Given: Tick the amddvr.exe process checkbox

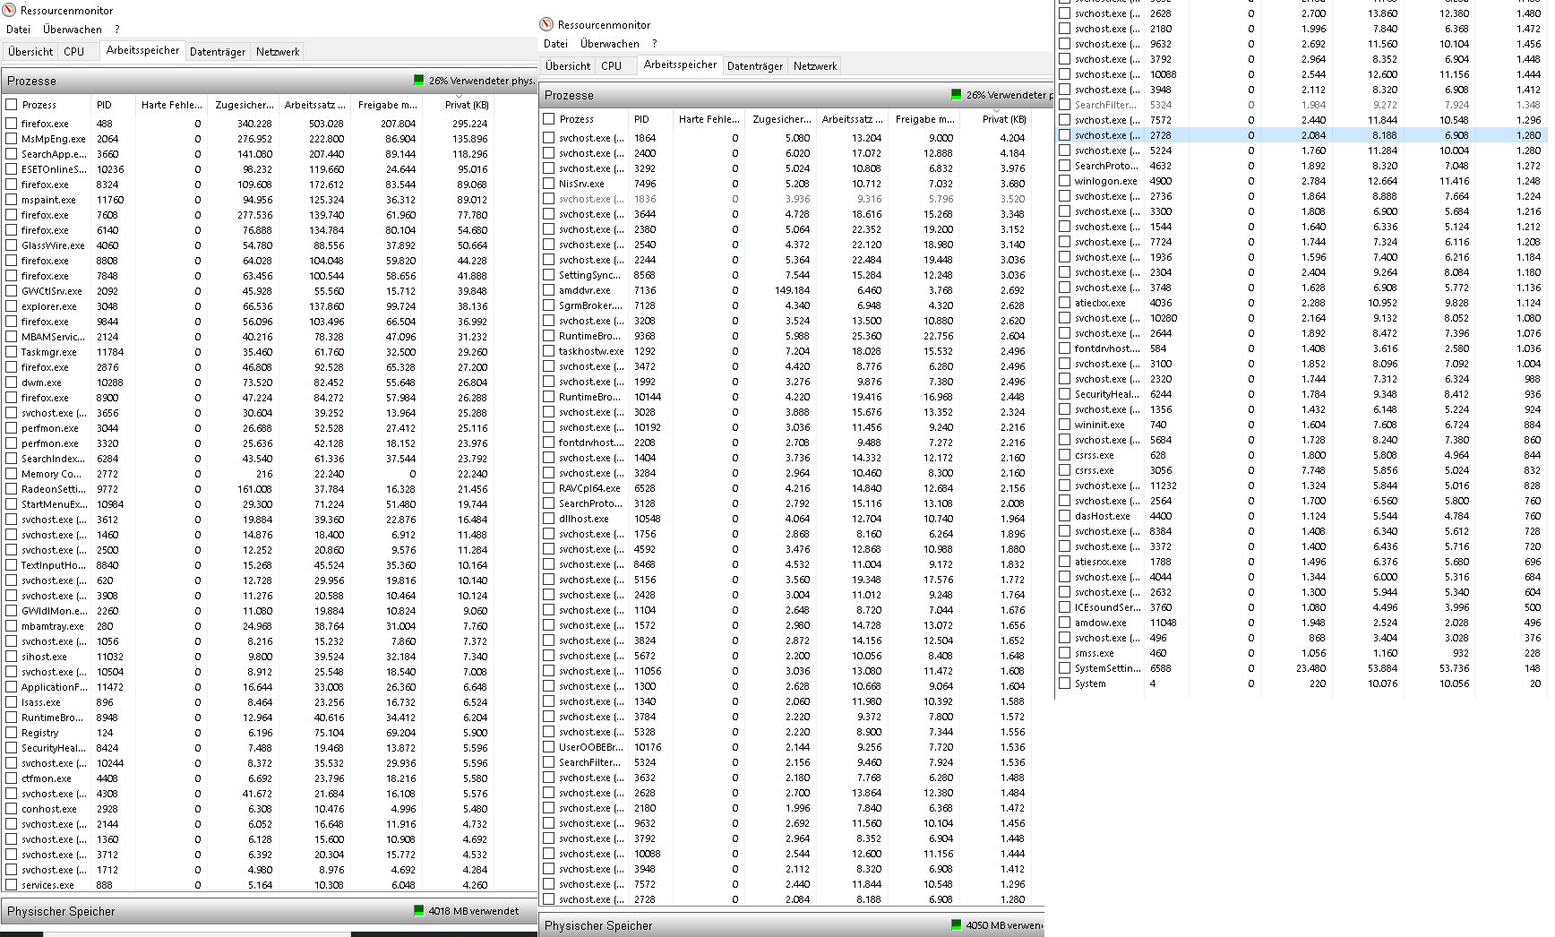Looking at the screenshot, I should (549, 290).
